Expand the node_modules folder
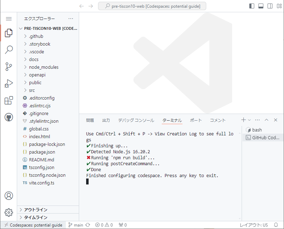Screen dimensions: 284x229 pos(43,67)
